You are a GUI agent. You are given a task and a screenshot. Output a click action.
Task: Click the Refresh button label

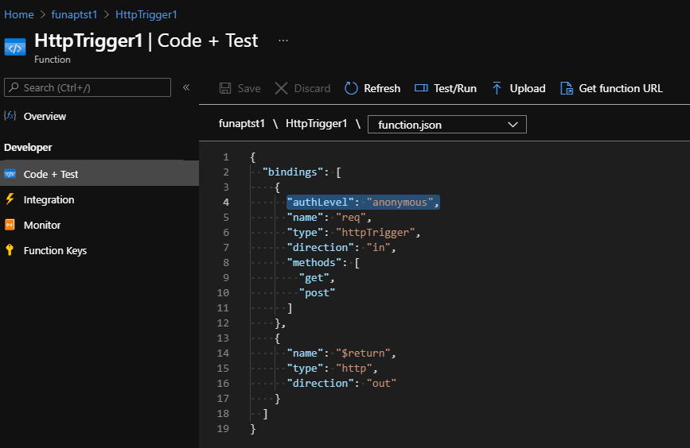[x=382, y=88]
